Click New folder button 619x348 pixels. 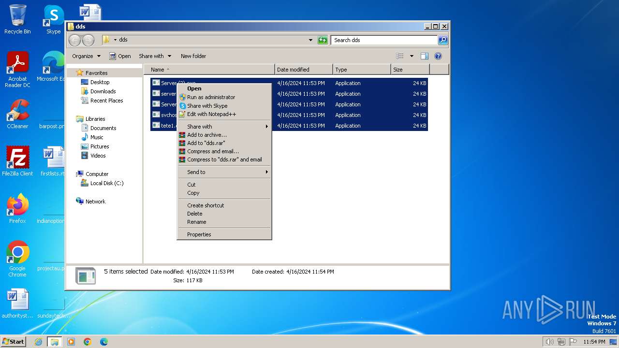(193, 56)
